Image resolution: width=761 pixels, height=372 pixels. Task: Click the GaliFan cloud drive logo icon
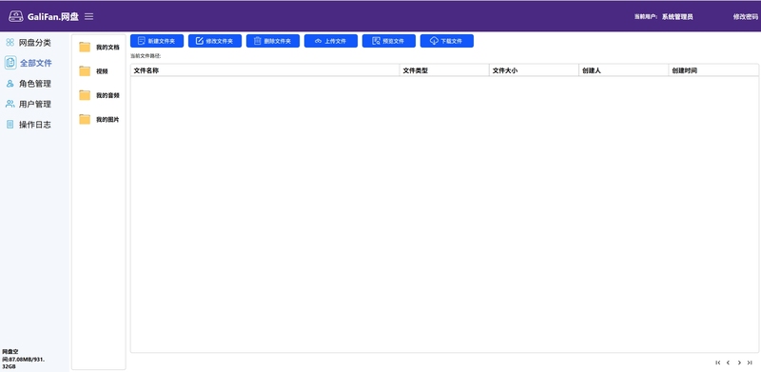16,16
